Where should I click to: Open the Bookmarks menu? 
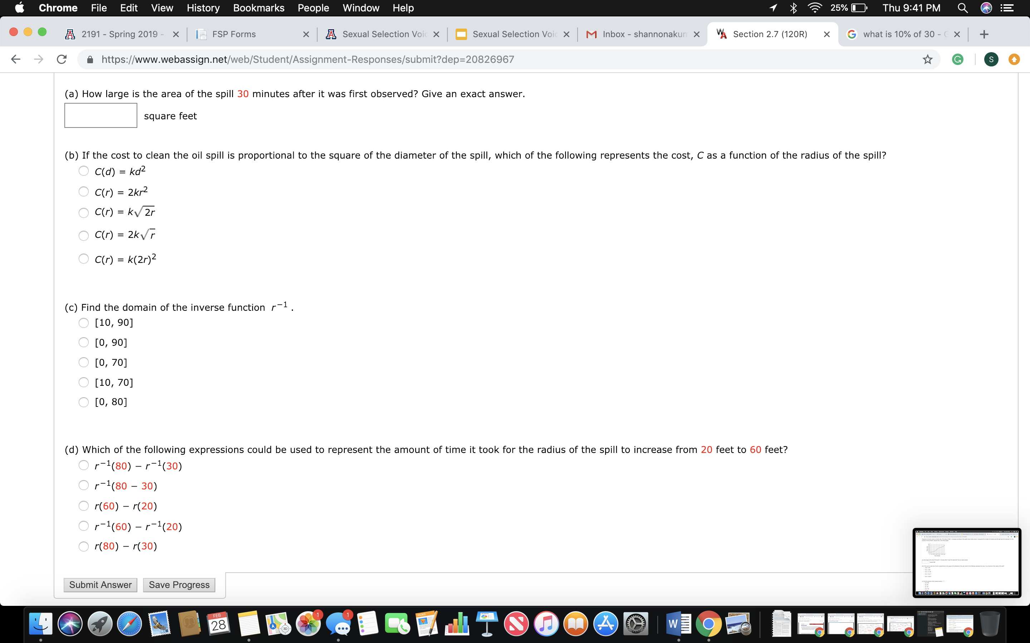[x=259, y=8]
